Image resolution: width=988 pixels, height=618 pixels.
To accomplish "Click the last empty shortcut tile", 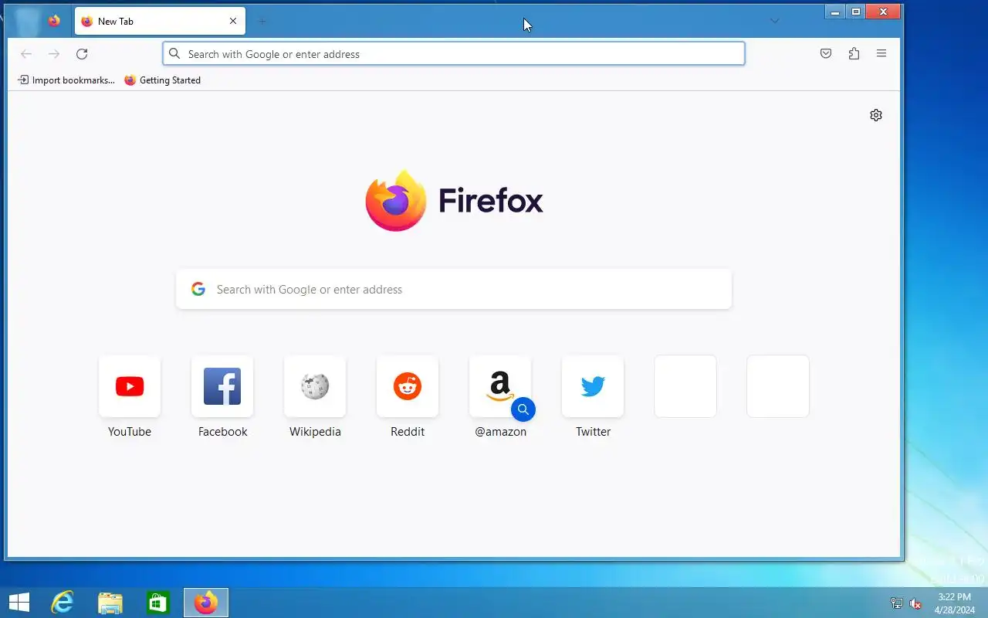I will click(778, 386).
